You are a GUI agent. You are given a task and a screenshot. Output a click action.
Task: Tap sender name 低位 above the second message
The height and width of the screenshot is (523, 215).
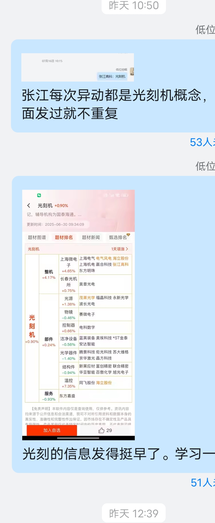205,166
